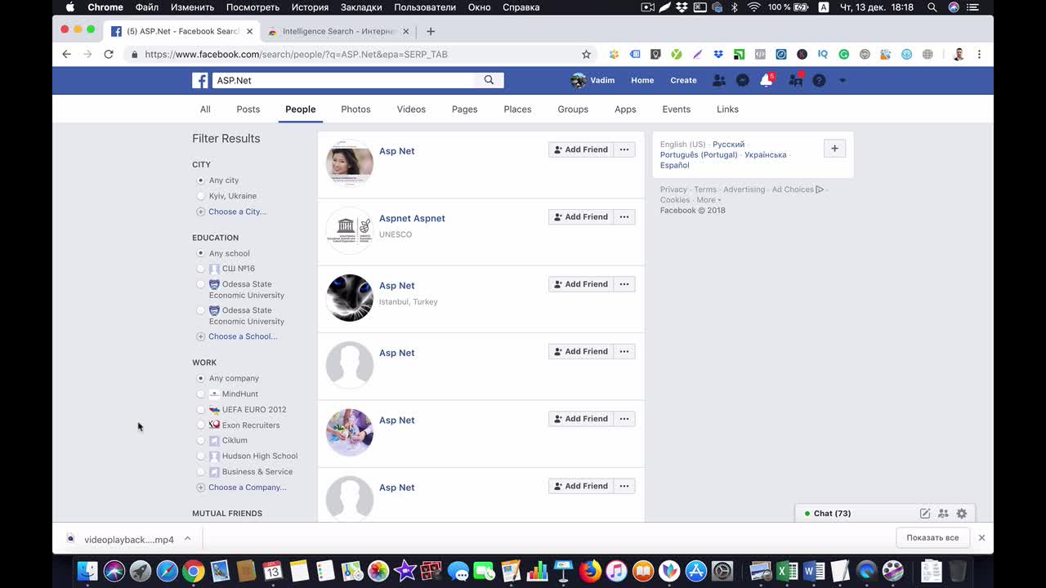Open the videoplayback download item menu arrow
This screenshot has width=1046, height=588.
click(187, 538)
